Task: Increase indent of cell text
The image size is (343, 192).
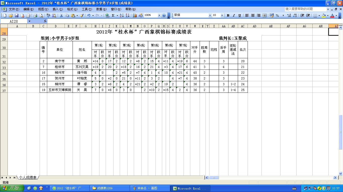Action: click(x=308, y=15)
